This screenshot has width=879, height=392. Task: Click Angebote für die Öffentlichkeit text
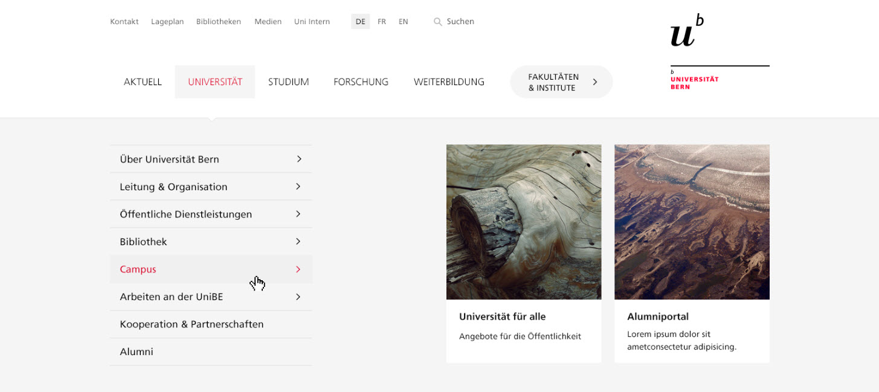(520, 336)
